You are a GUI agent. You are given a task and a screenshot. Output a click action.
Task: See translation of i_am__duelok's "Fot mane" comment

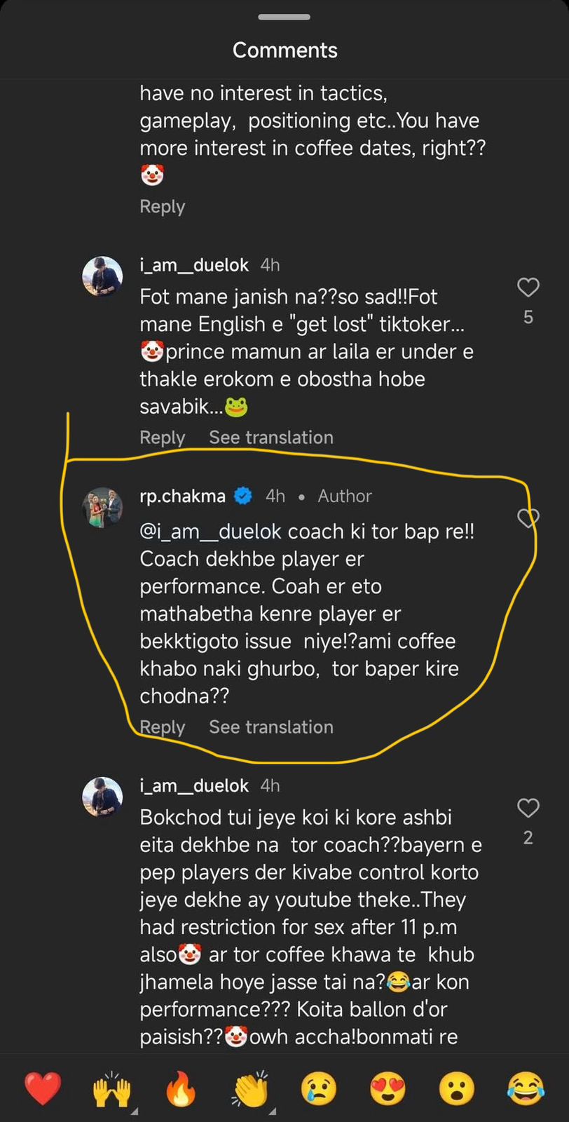pos(270,438)
